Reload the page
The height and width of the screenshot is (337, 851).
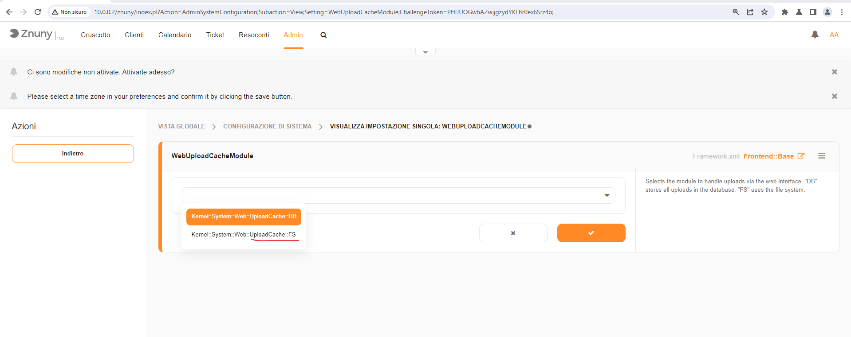tap(38, 12)
